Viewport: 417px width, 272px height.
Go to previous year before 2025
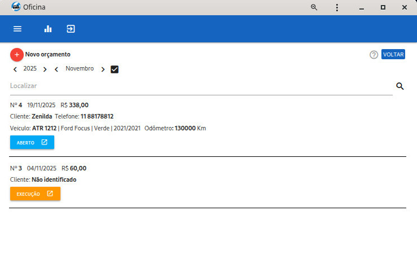coord(15,69)
